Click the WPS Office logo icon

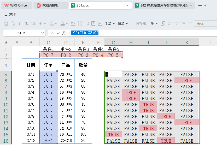[6, 5]
